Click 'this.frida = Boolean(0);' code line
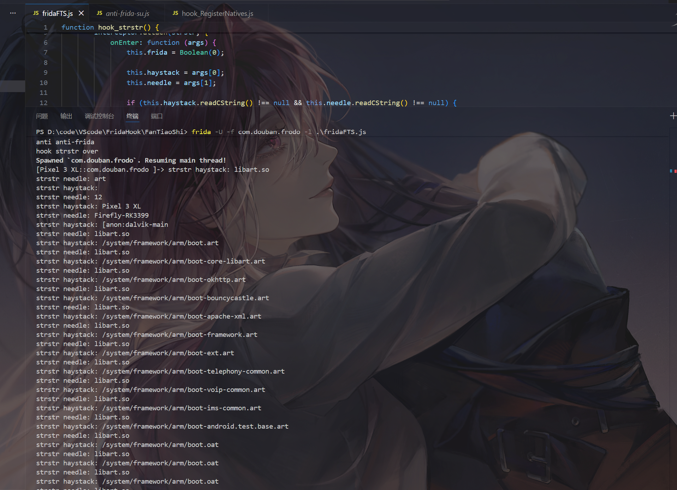 tap(175, 52)
